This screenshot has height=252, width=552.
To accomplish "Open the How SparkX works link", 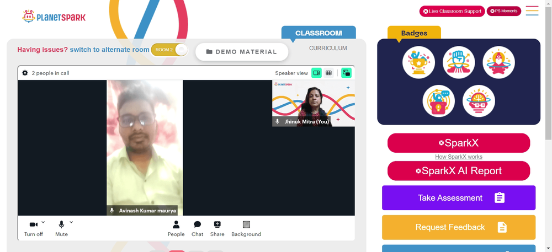I will coord(459,157).
